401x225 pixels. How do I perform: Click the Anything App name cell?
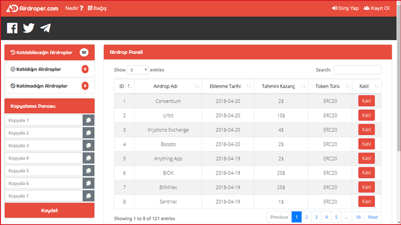pos(168,159)
